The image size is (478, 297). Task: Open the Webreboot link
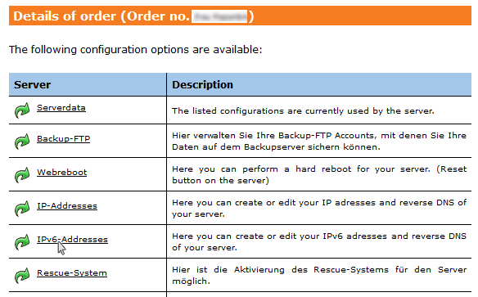point(62,173)
